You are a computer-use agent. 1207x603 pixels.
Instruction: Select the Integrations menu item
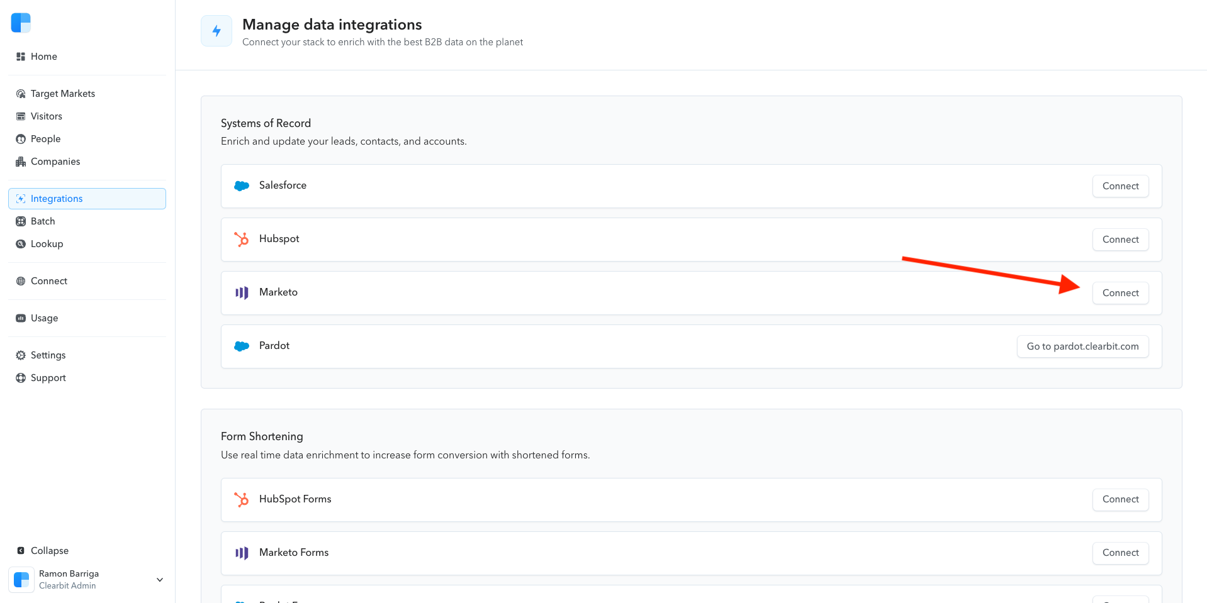click(x=87, y=199)
